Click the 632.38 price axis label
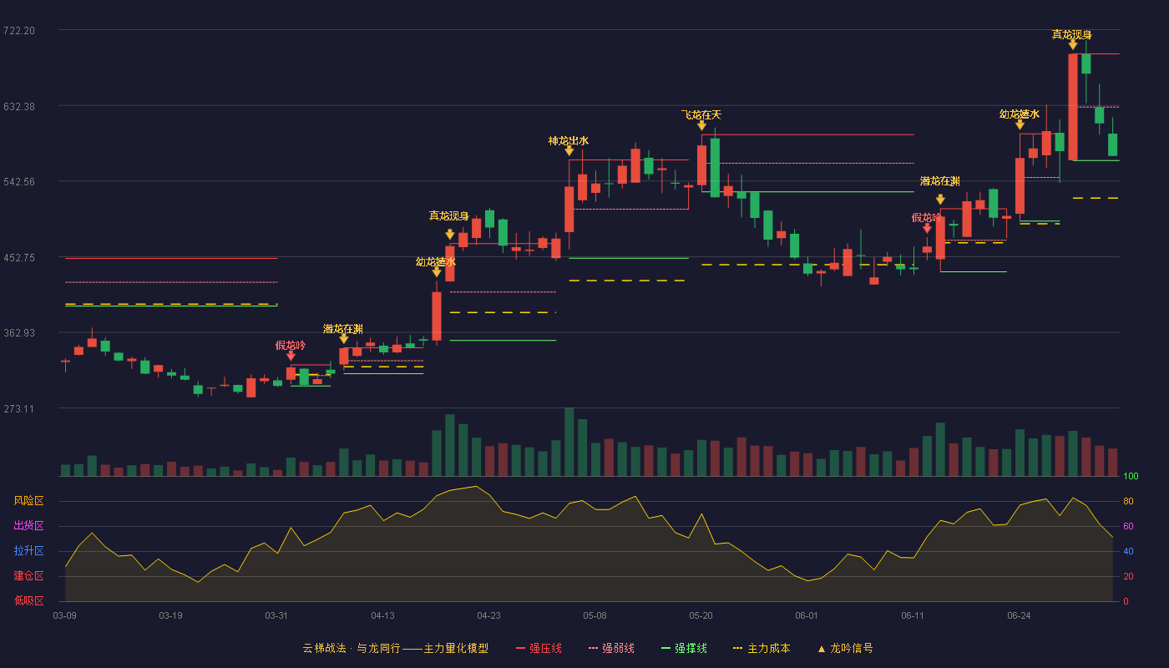 click(19, 106)
